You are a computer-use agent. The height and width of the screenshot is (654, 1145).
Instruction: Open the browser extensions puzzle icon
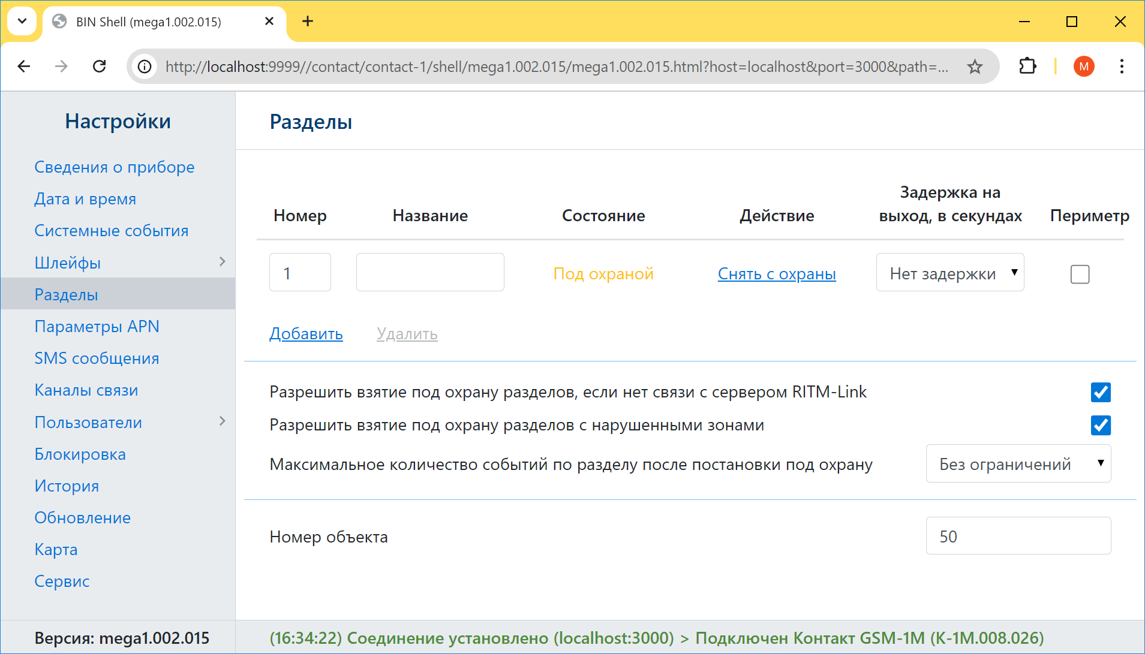click(1027, 67)
